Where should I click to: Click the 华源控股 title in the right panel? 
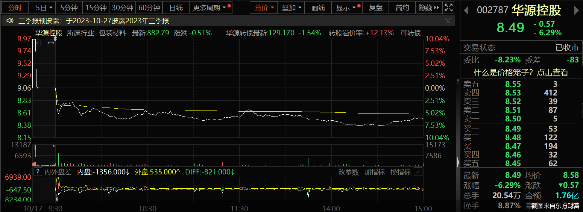pyautogui.click(x=536, y=11)
